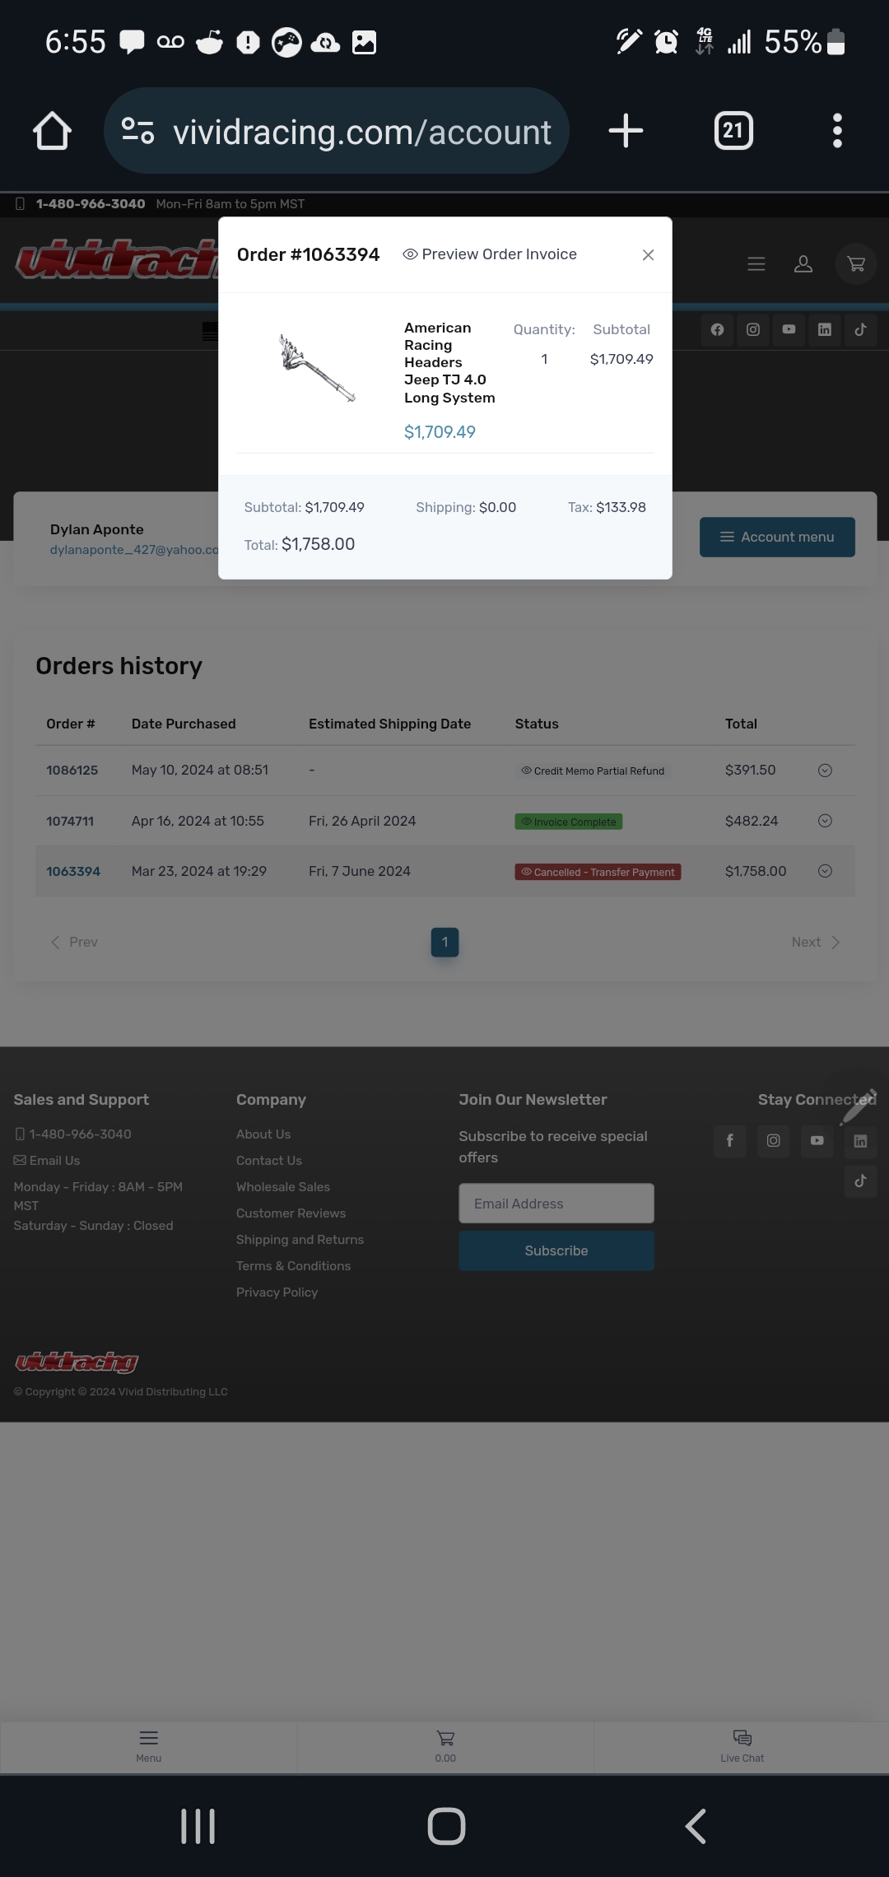Tap the TikTok icon in the footer
This screenshot has width=889, height=1877.
860,1181
